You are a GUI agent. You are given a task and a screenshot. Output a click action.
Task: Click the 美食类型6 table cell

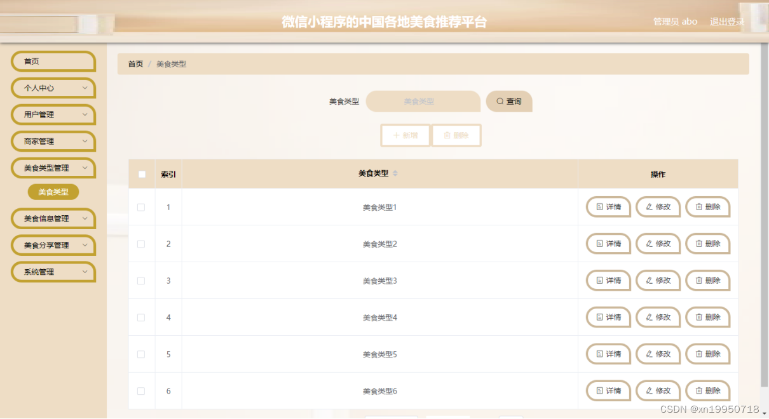point(380,391)
